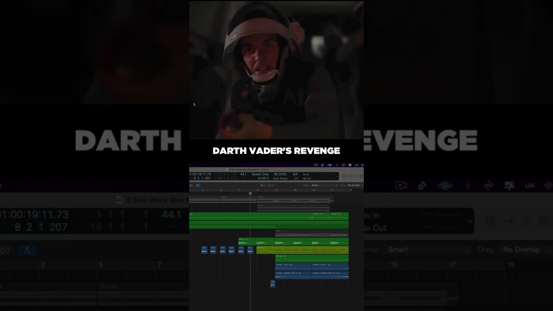553x311 pixels.
Task: Click the lightning bolt icon in the sharp menu bar
Action: [337, 165]
